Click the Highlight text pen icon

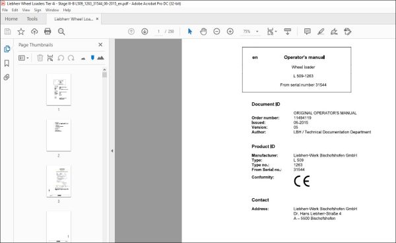coord(321,31)
